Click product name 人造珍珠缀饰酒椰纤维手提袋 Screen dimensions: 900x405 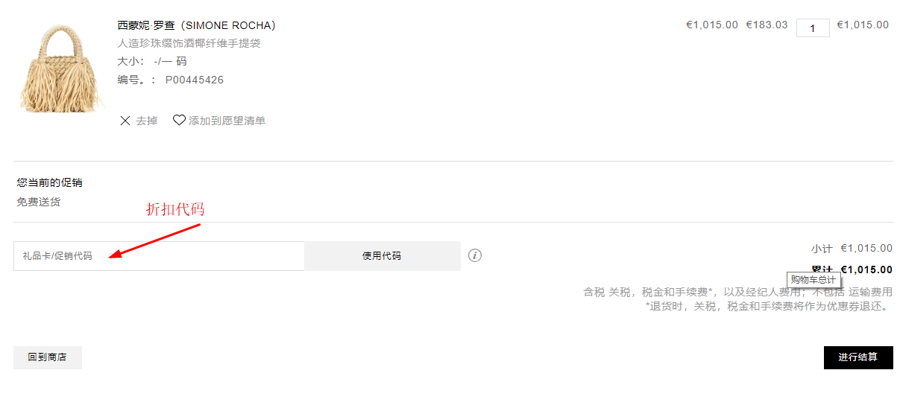pos(189,43)
